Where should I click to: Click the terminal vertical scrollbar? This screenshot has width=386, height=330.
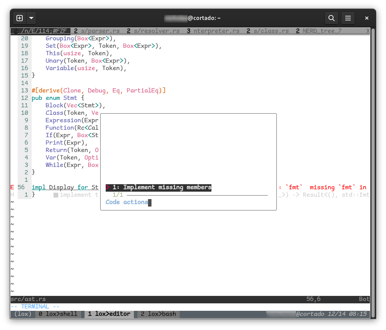[x=373, y=174]
